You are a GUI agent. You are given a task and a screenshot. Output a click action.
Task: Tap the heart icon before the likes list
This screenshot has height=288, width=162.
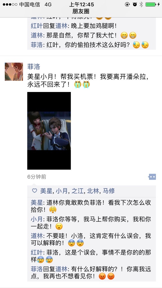pyautogui.click(x=34, y=191)
